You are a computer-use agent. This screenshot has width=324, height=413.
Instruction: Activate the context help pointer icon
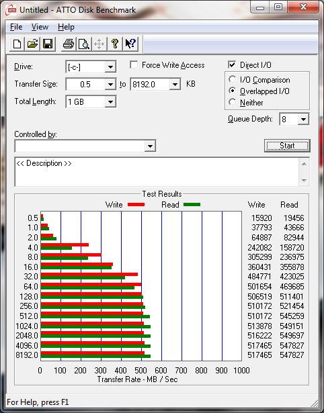130,44
